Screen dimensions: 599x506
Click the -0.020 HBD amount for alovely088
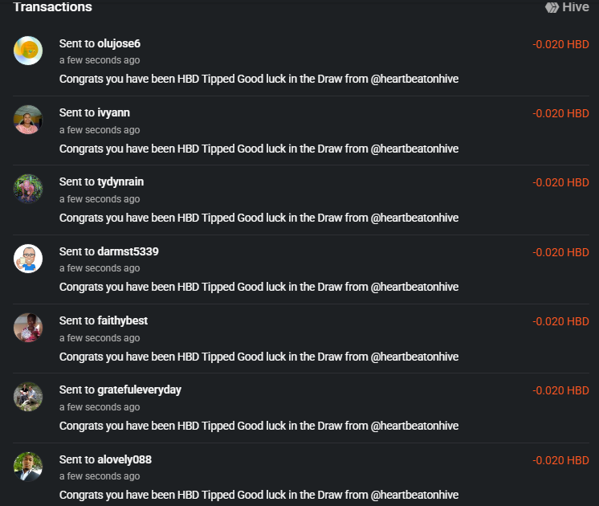point(560,460)
